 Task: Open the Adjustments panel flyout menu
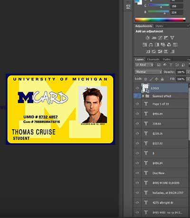point(188,26)
